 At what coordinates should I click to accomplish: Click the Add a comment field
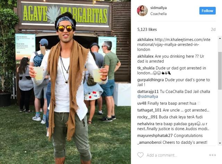click(162, 155)
